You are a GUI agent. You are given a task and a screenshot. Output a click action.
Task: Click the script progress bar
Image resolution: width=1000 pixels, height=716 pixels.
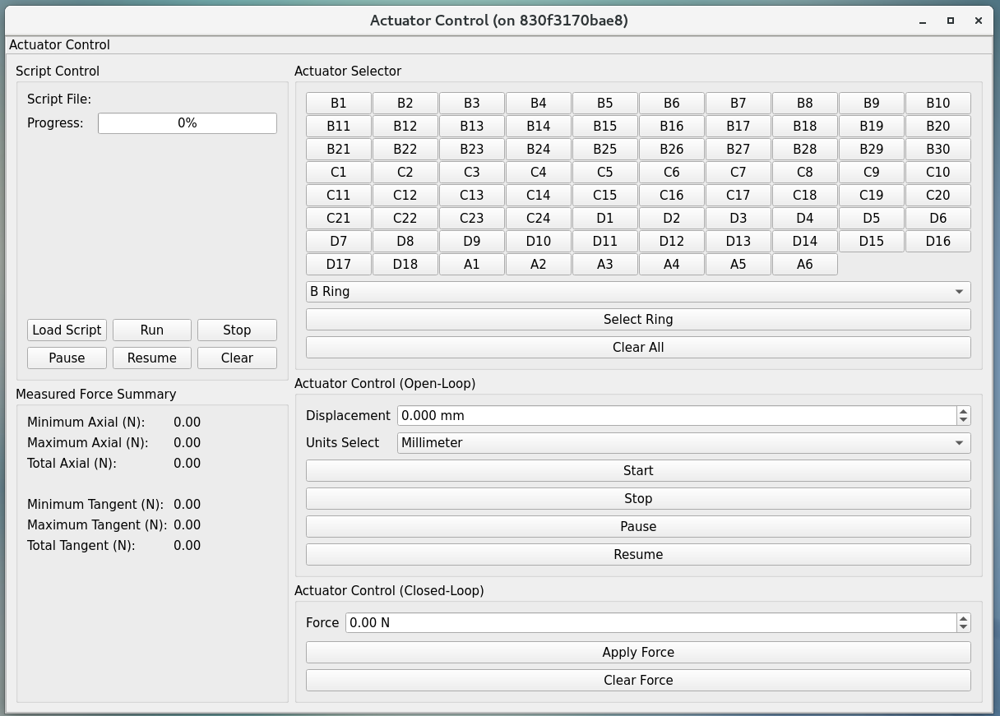tap(187, 123)
